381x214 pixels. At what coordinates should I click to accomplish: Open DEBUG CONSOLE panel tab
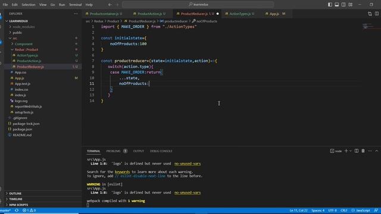pyautogui.click(x=161, y=151)
